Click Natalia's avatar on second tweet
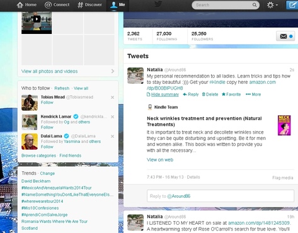Image resolution: width=298 pixels, height=233 pixels. pyautogui.click(x=135, y=222)
